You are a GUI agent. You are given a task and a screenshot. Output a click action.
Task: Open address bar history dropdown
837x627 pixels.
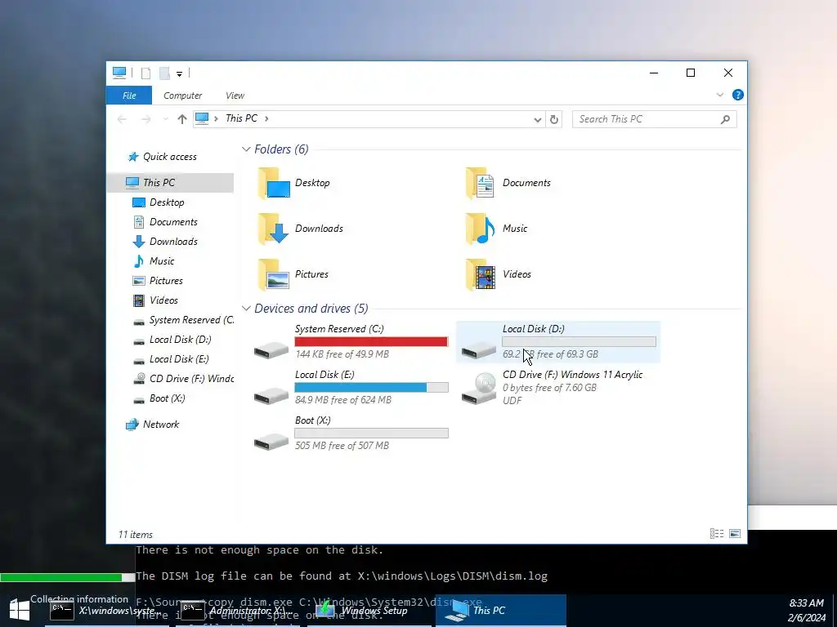(x=538, y=119)
